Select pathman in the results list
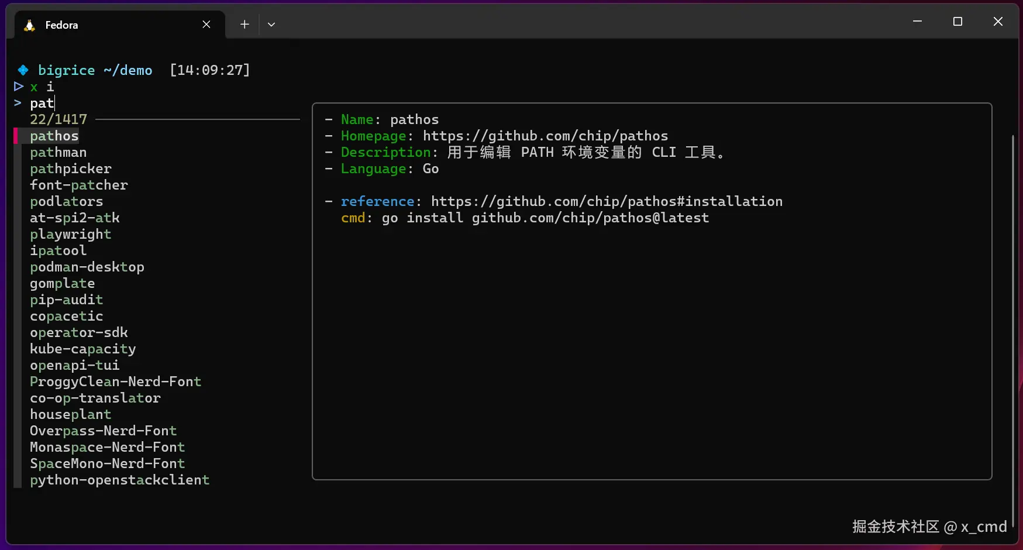Image resolution: width=1023 pixels, height=550 pixels. pos(58,152)
